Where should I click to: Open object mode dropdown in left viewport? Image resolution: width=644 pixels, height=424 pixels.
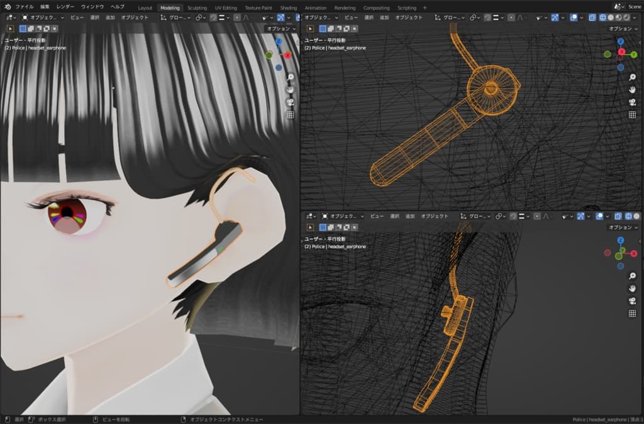tap(39, 18)
